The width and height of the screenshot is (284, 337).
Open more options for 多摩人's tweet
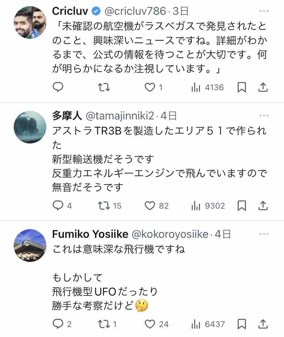(x=264, y=116)
